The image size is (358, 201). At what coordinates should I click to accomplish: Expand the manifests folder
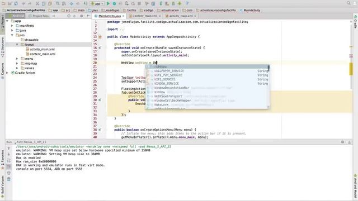12,26
